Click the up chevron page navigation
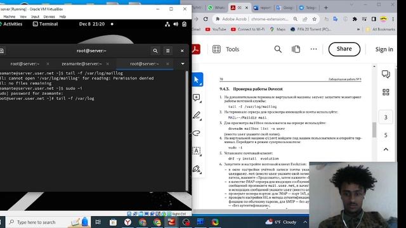 [x=386, y=149]
